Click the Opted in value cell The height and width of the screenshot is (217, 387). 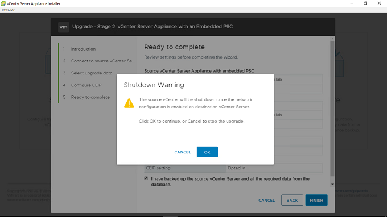click(274, 168)
